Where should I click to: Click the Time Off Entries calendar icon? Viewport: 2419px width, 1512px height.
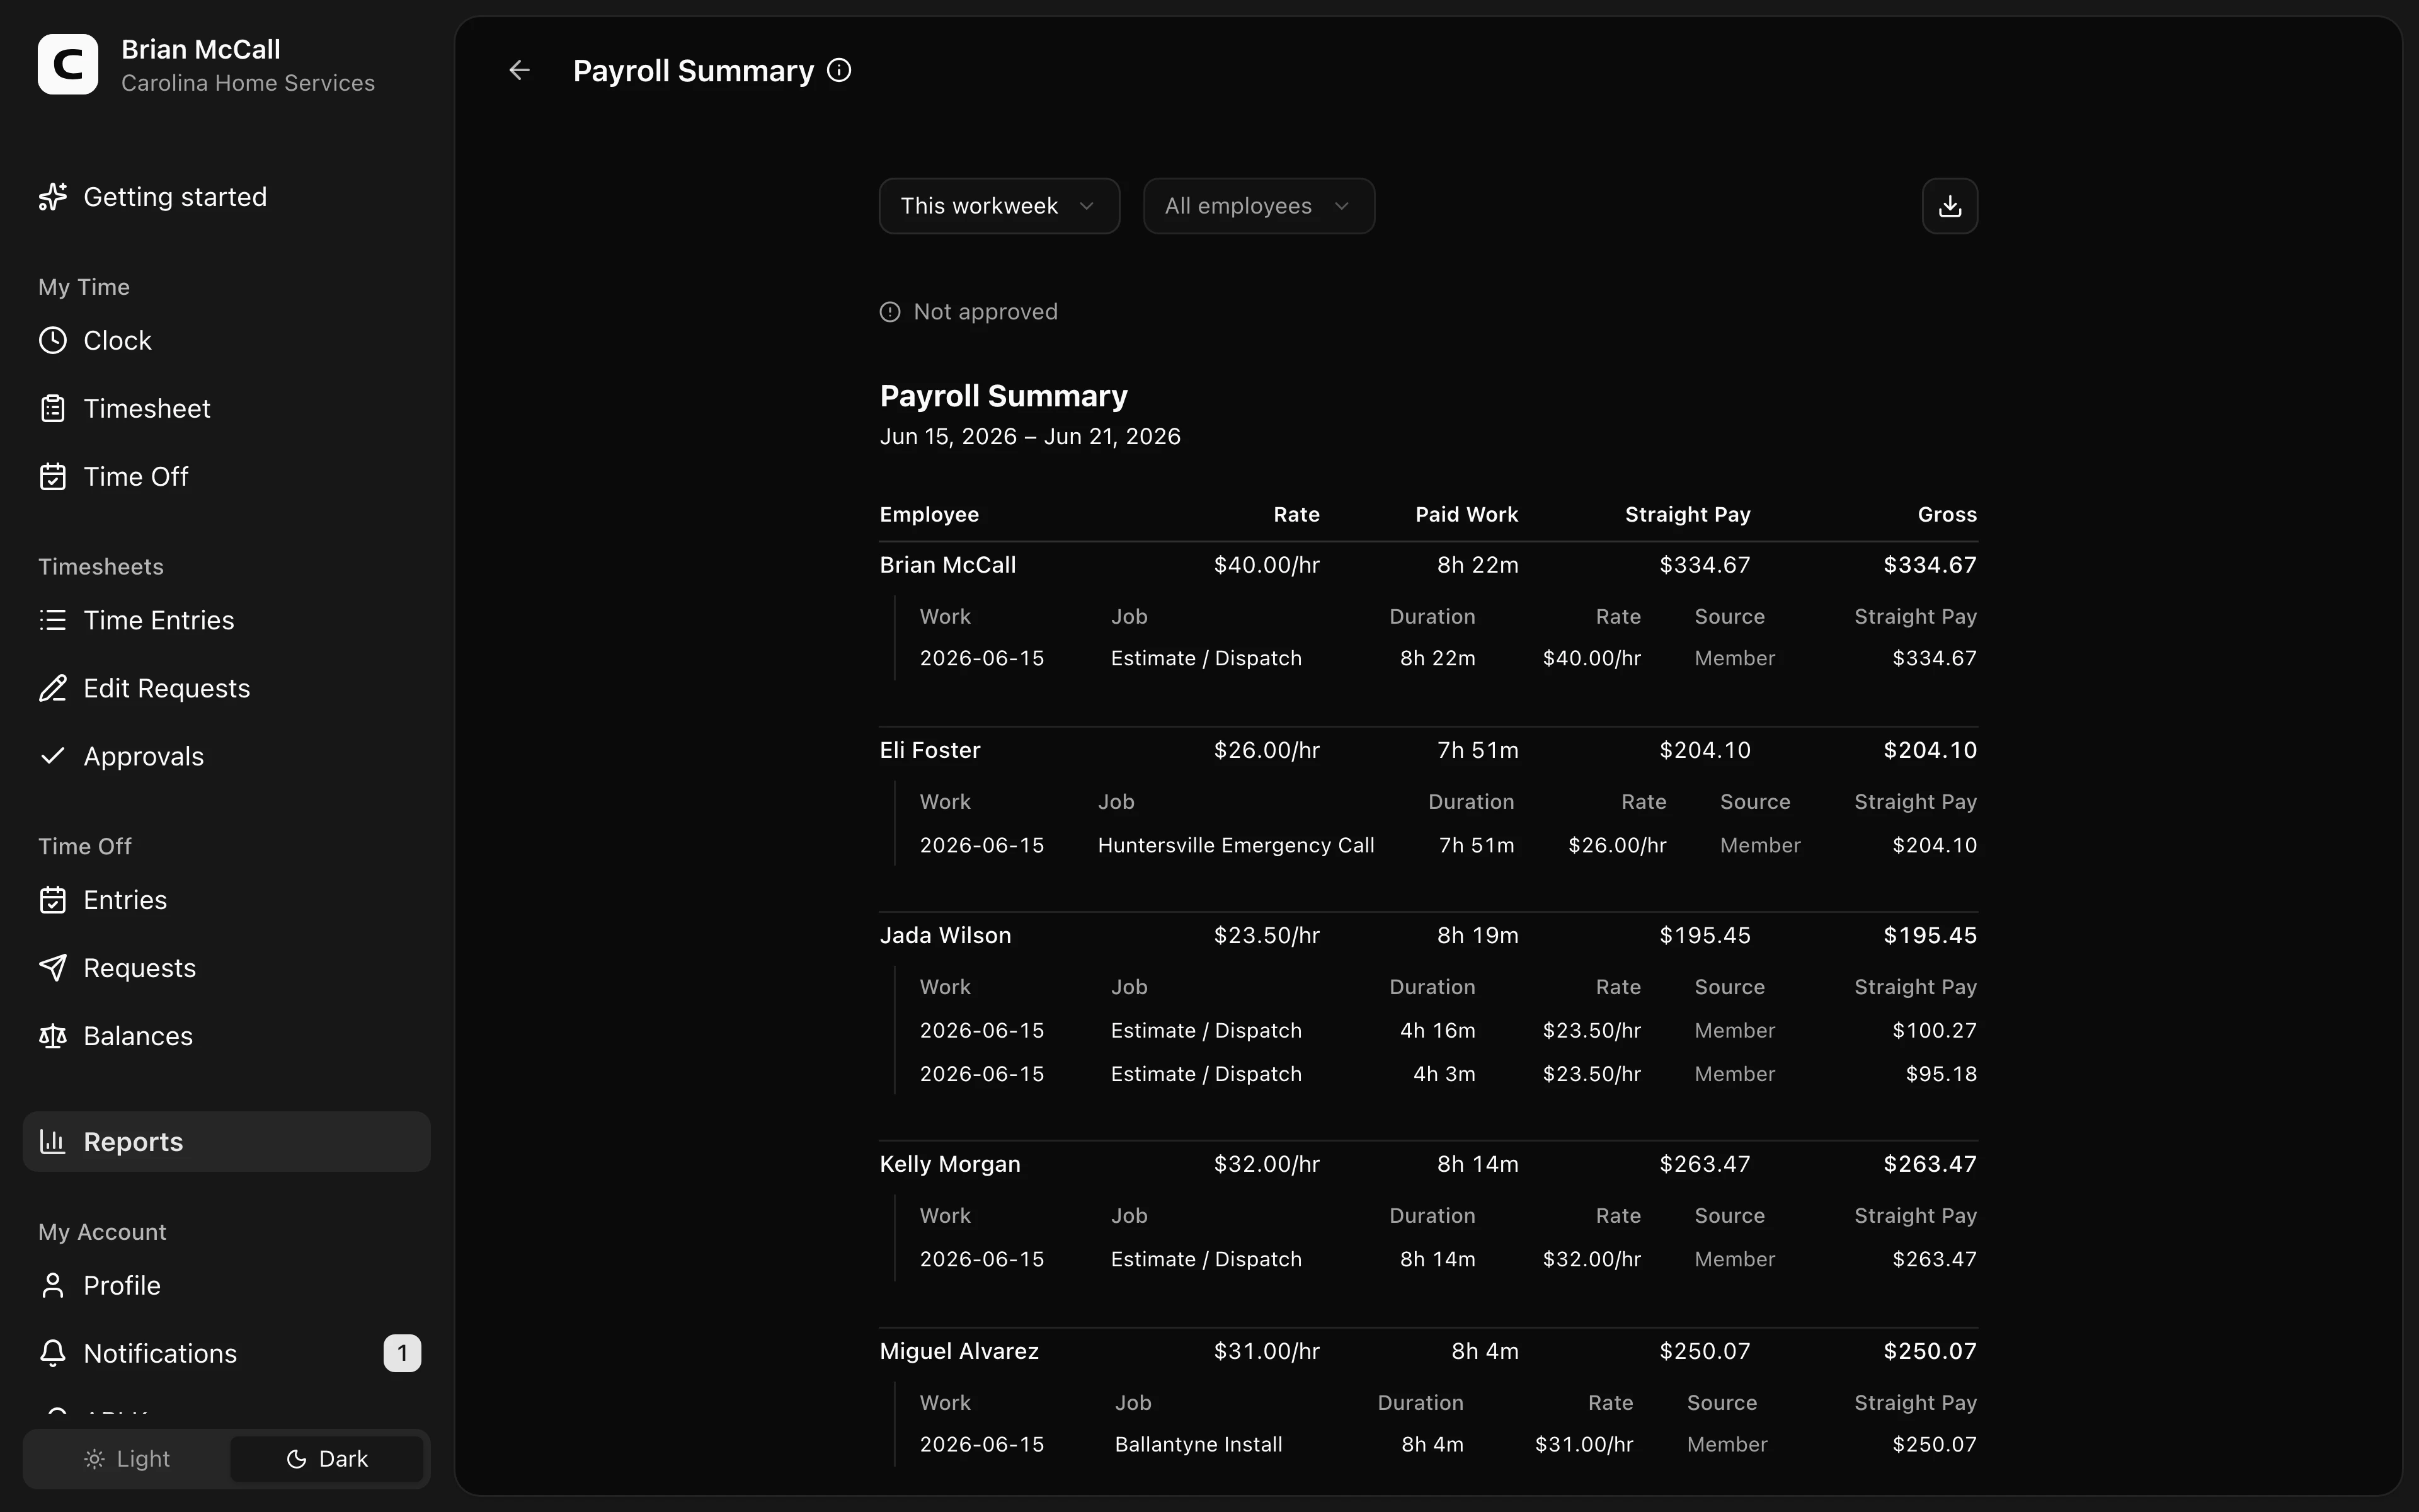(53, 900)
